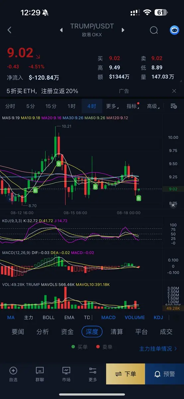The height and width of the screenshot is (399, 184).
Task: Open 主力挂单情况 link
Action: pyautogui.click(x=158, y=349)
